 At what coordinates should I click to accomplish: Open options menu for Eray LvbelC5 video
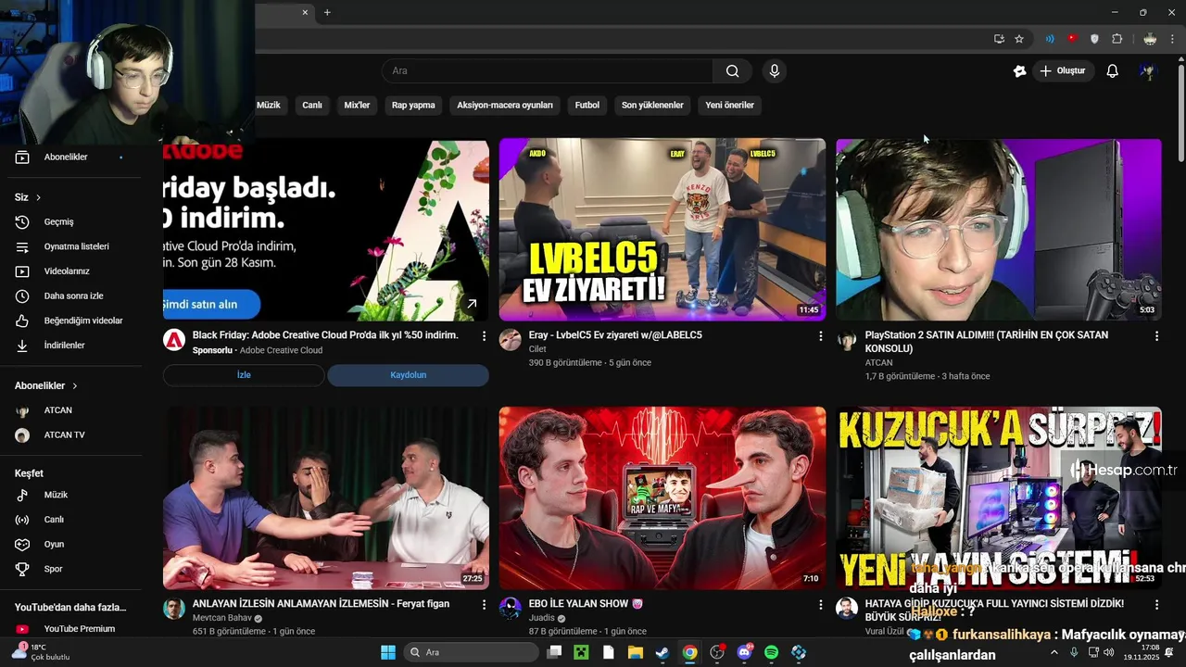click(820, 336)
